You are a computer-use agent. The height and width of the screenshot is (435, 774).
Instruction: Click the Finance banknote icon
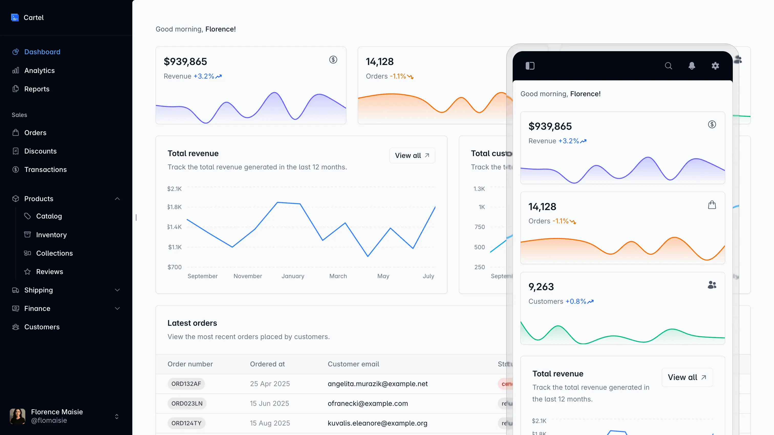pyautogui.click(x=16, y=308)
